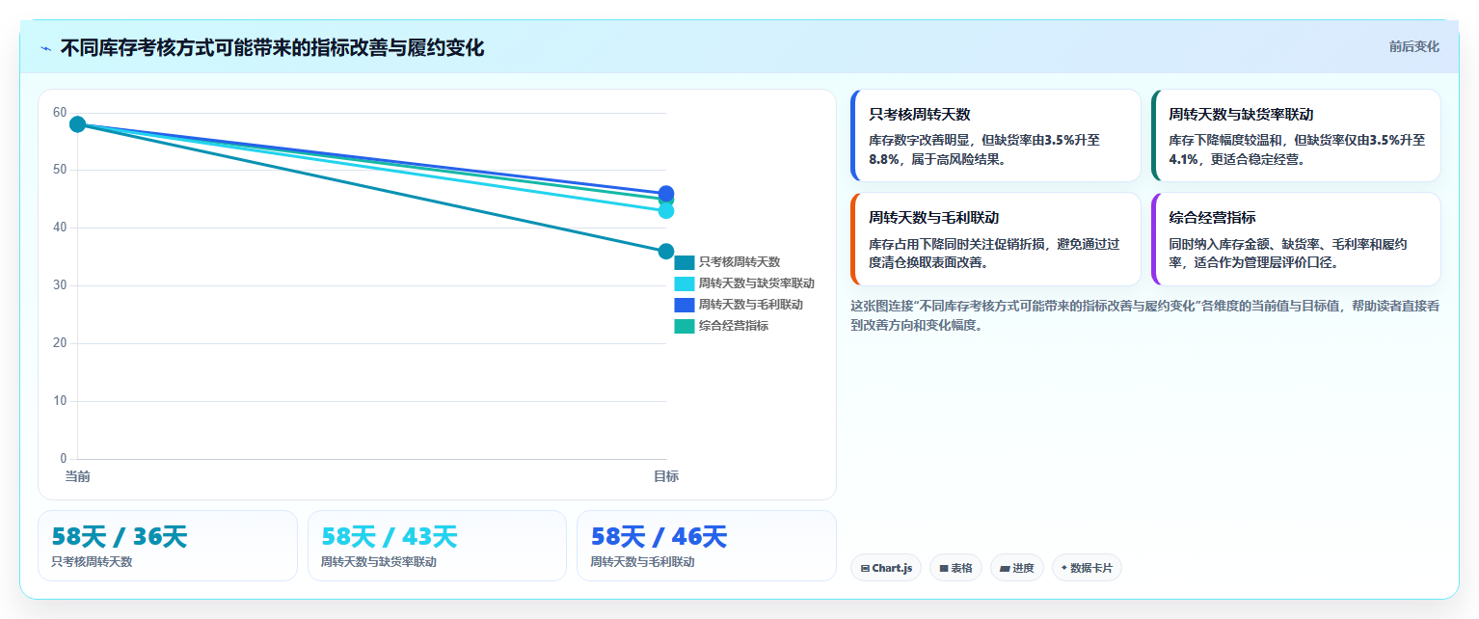
Task: Select the teal end point at 36 on 目标
Action: pos(666,252)
